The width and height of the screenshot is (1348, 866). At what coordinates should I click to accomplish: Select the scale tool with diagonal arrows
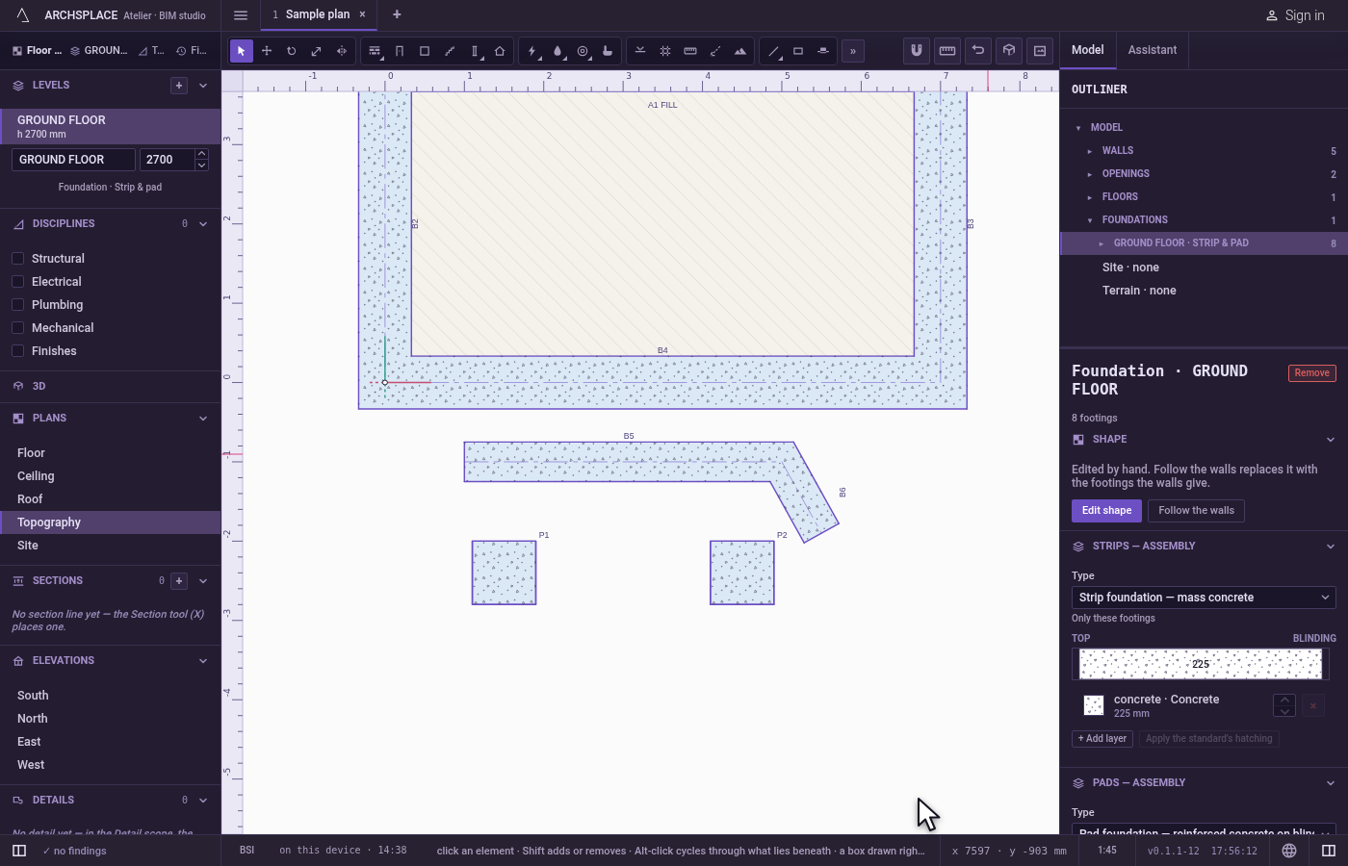(317, 51)
